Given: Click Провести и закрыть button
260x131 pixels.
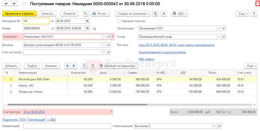Looking at the screenshot, I should 19,14.
